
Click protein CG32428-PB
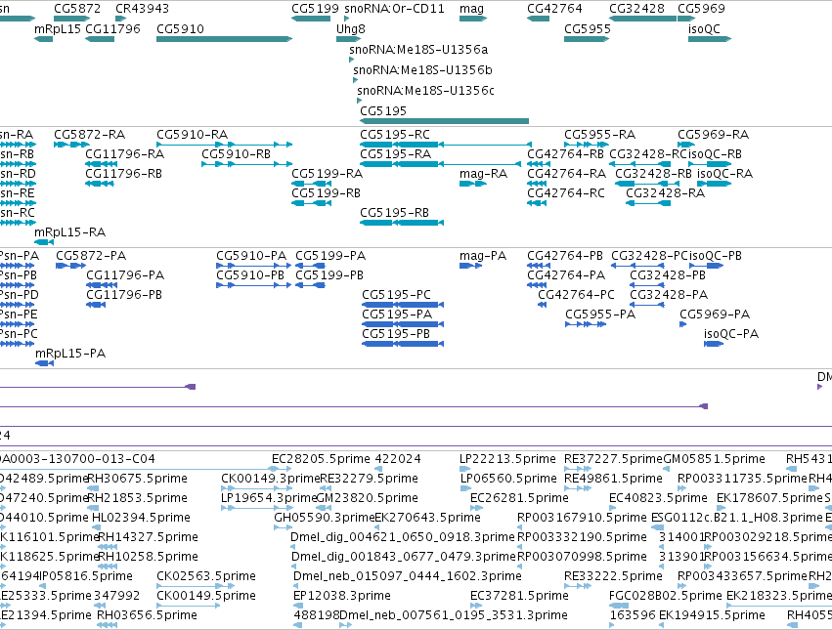coord(647,285)
